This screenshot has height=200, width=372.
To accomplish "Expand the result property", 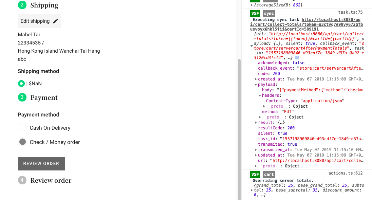I will point(256,123).
